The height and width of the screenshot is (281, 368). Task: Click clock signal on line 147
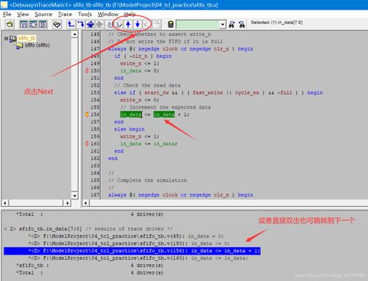click(170, 49)
